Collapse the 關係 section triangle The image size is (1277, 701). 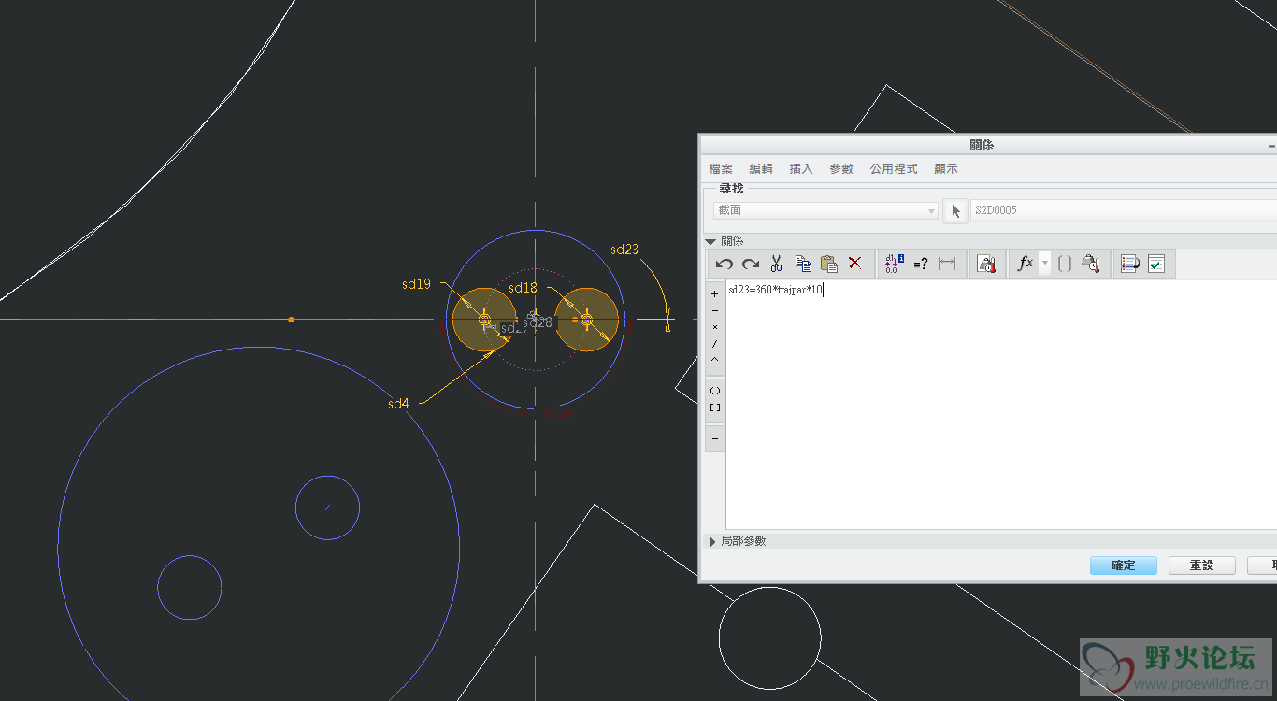710,242
